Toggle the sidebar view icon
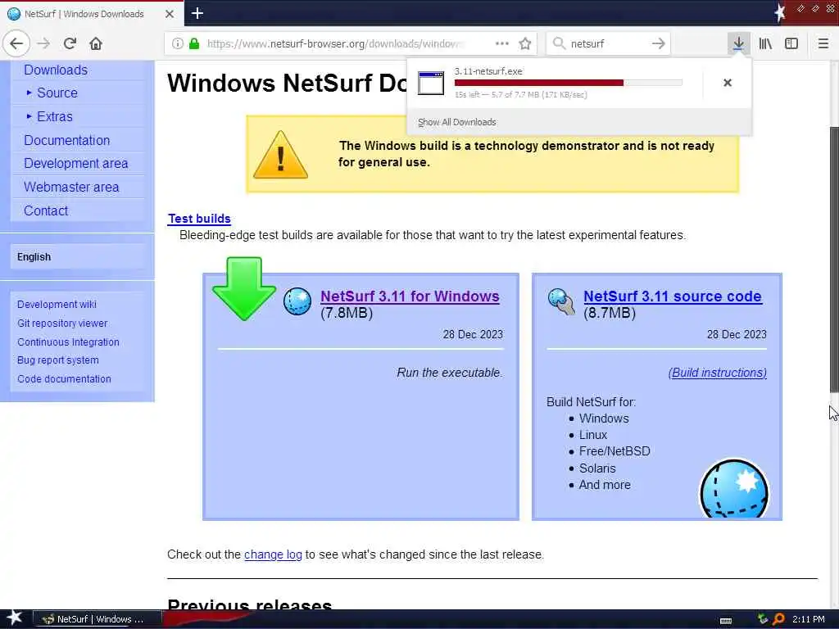 click(x=791, y=43)
